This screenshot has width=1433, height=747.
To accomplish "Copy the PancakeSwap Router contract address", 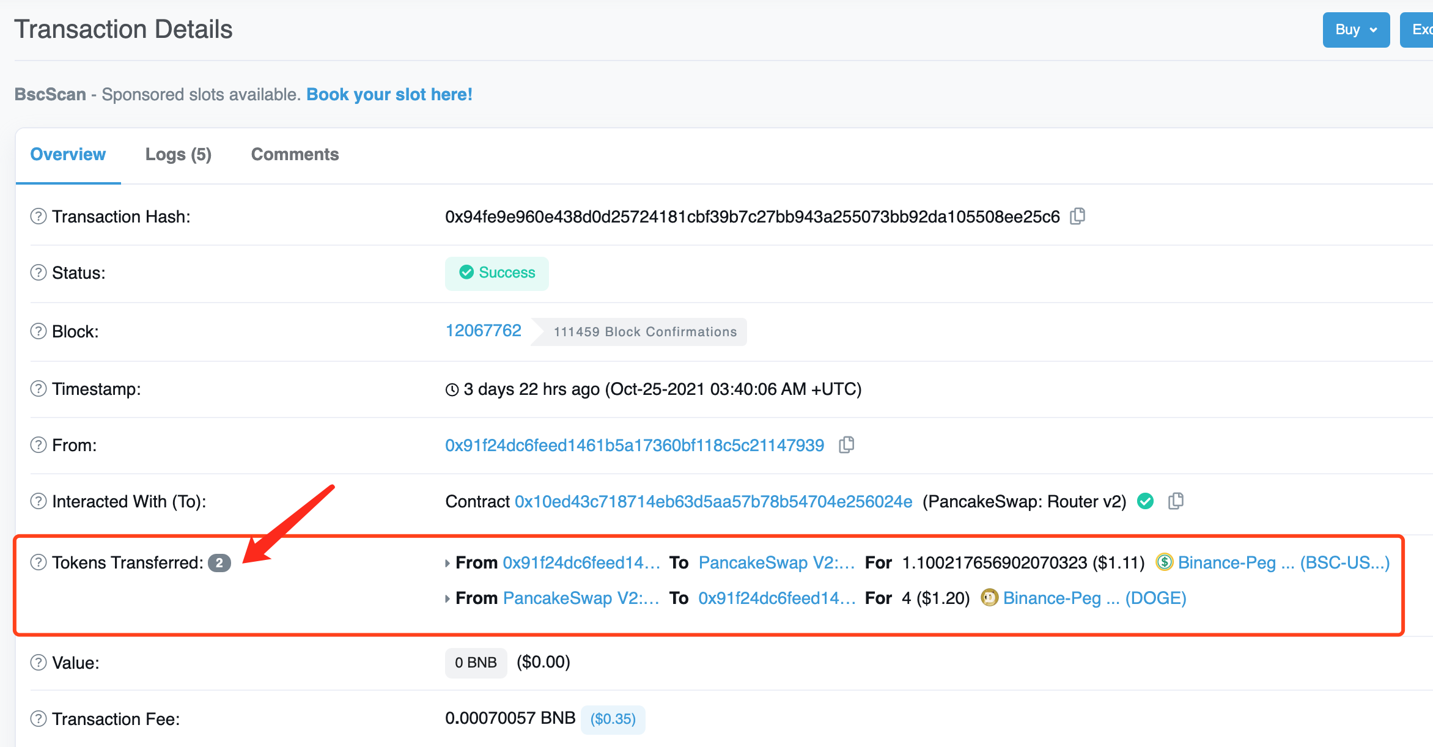I will point(1175,501).
